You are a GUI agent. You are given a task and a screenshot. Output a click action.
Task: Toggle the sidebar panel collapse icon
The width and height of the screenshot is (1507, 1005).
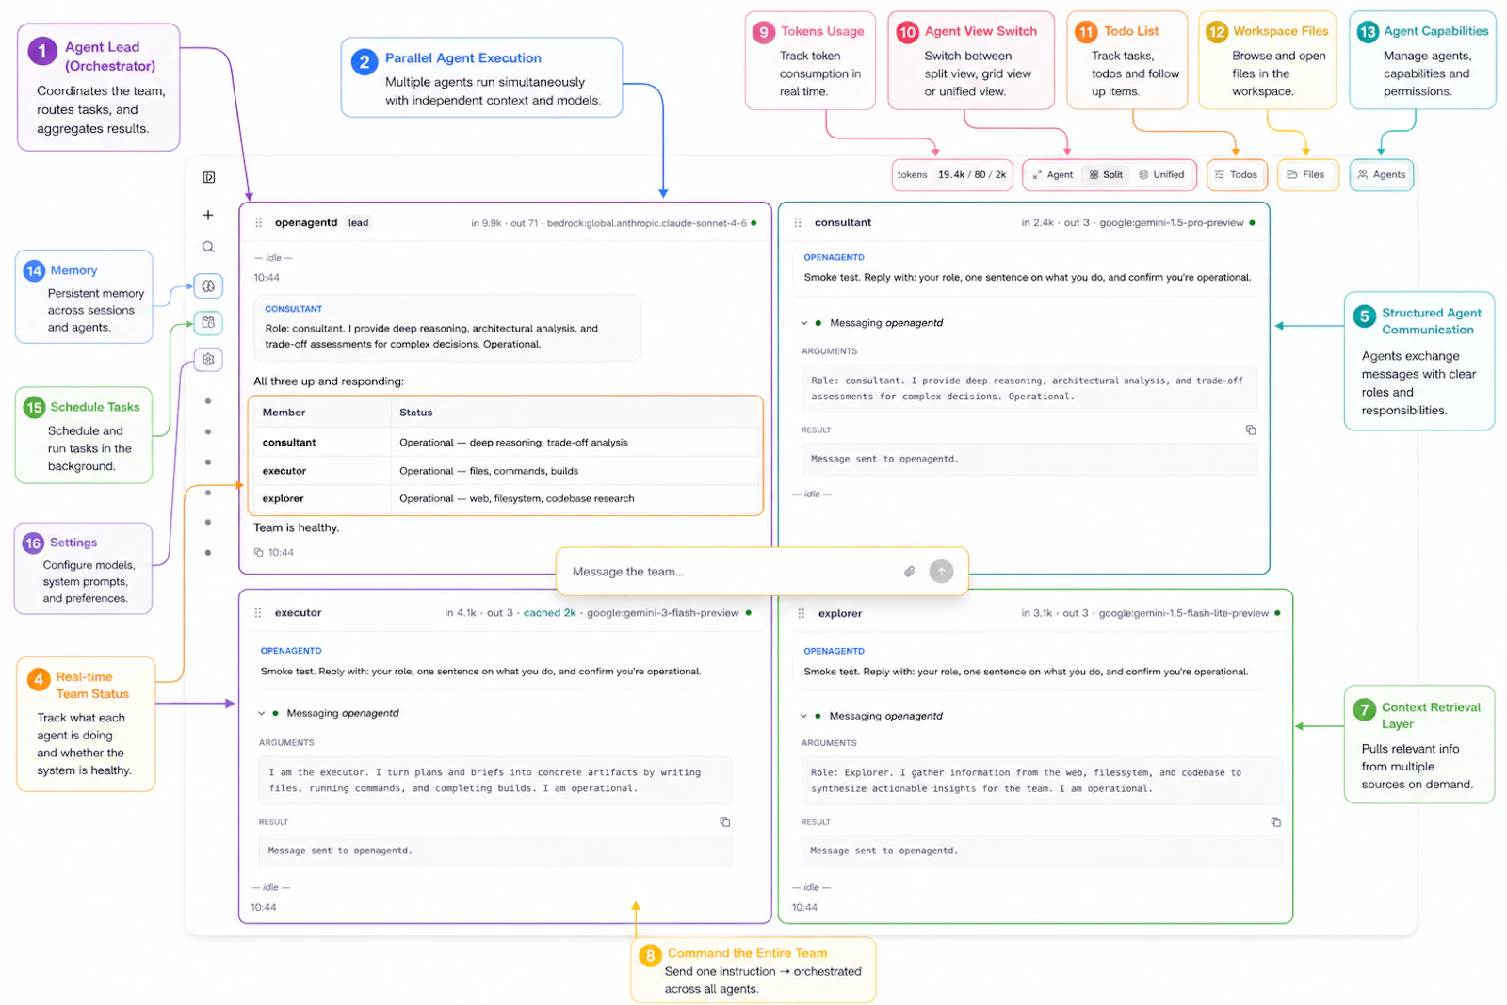click(209, 177)
